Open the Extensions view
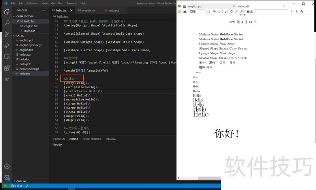This screenshot has width=316, height=190. (7, 68)
